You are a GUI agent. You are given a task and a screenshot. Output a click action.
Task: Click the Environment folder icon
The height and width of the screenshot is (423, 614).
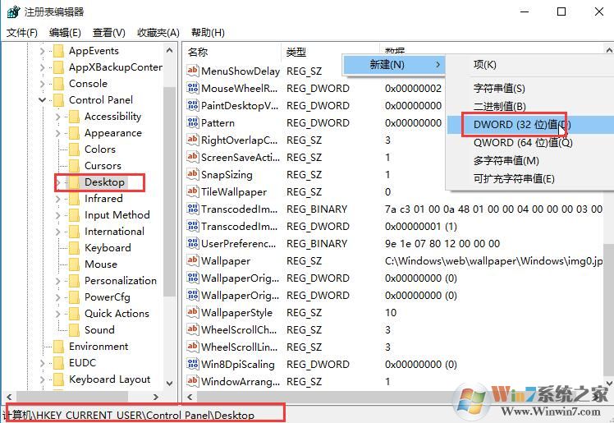pos(58,347)
